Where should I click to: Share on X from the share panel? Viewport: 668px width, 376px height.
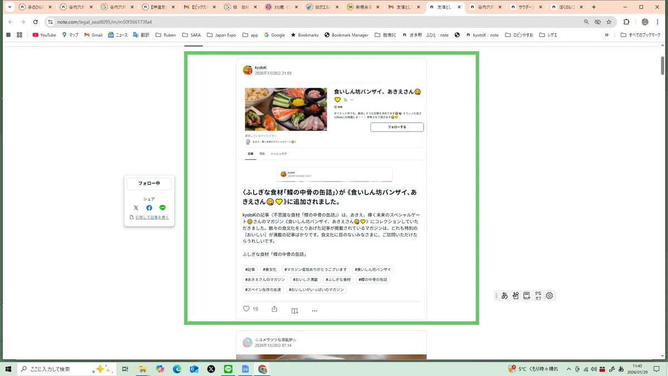tap(136, 208)
